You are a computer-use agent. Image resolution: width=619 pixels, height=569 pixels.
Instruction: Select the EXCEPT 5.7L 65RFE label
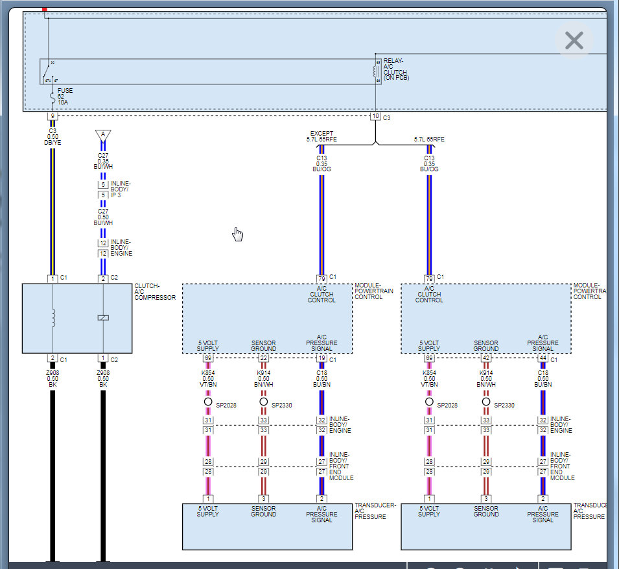click(321, 136)
